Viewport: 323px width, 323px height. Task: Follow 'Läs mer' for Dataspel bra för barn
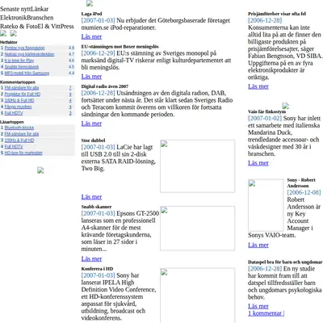[258, 306]
